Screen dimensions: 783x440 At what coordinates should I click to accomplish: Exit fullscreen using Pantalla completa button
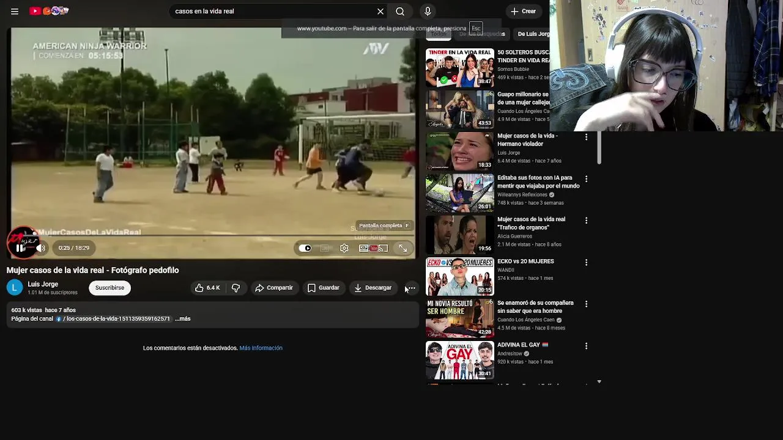tap(403, 248)
